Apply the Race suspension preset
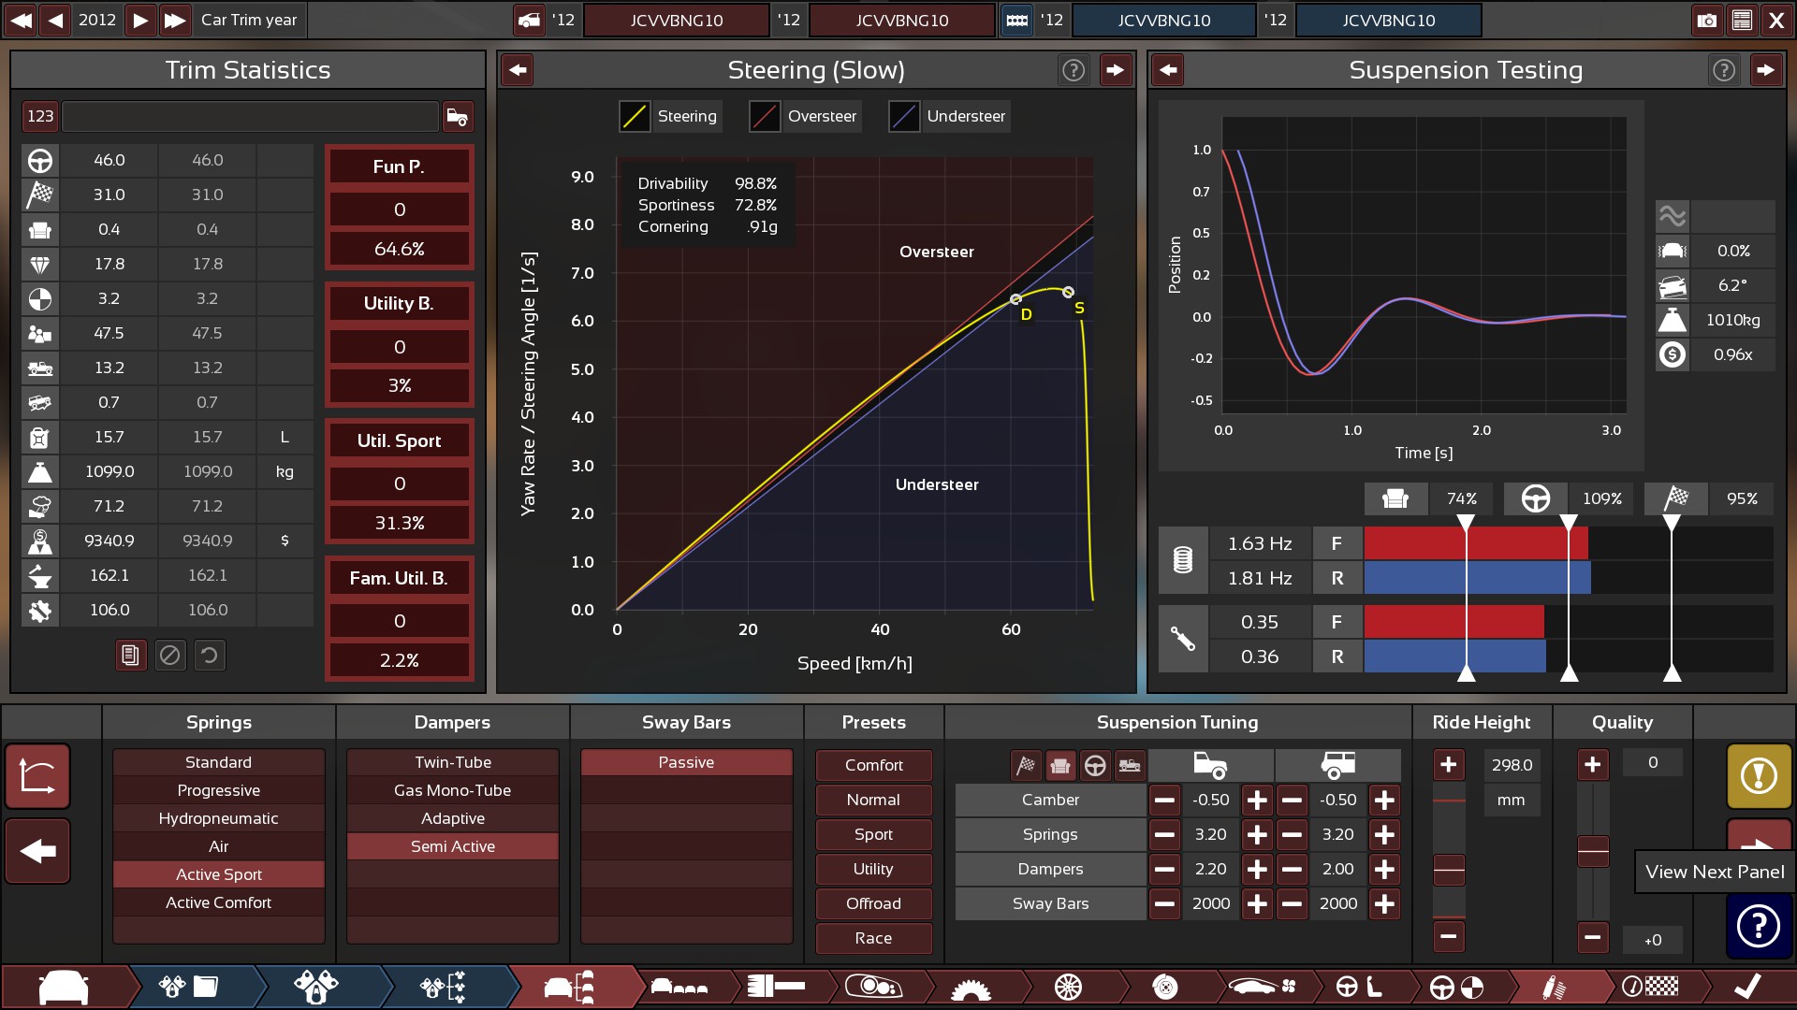Viewport: 1797px width, 1010px height. 873,938
